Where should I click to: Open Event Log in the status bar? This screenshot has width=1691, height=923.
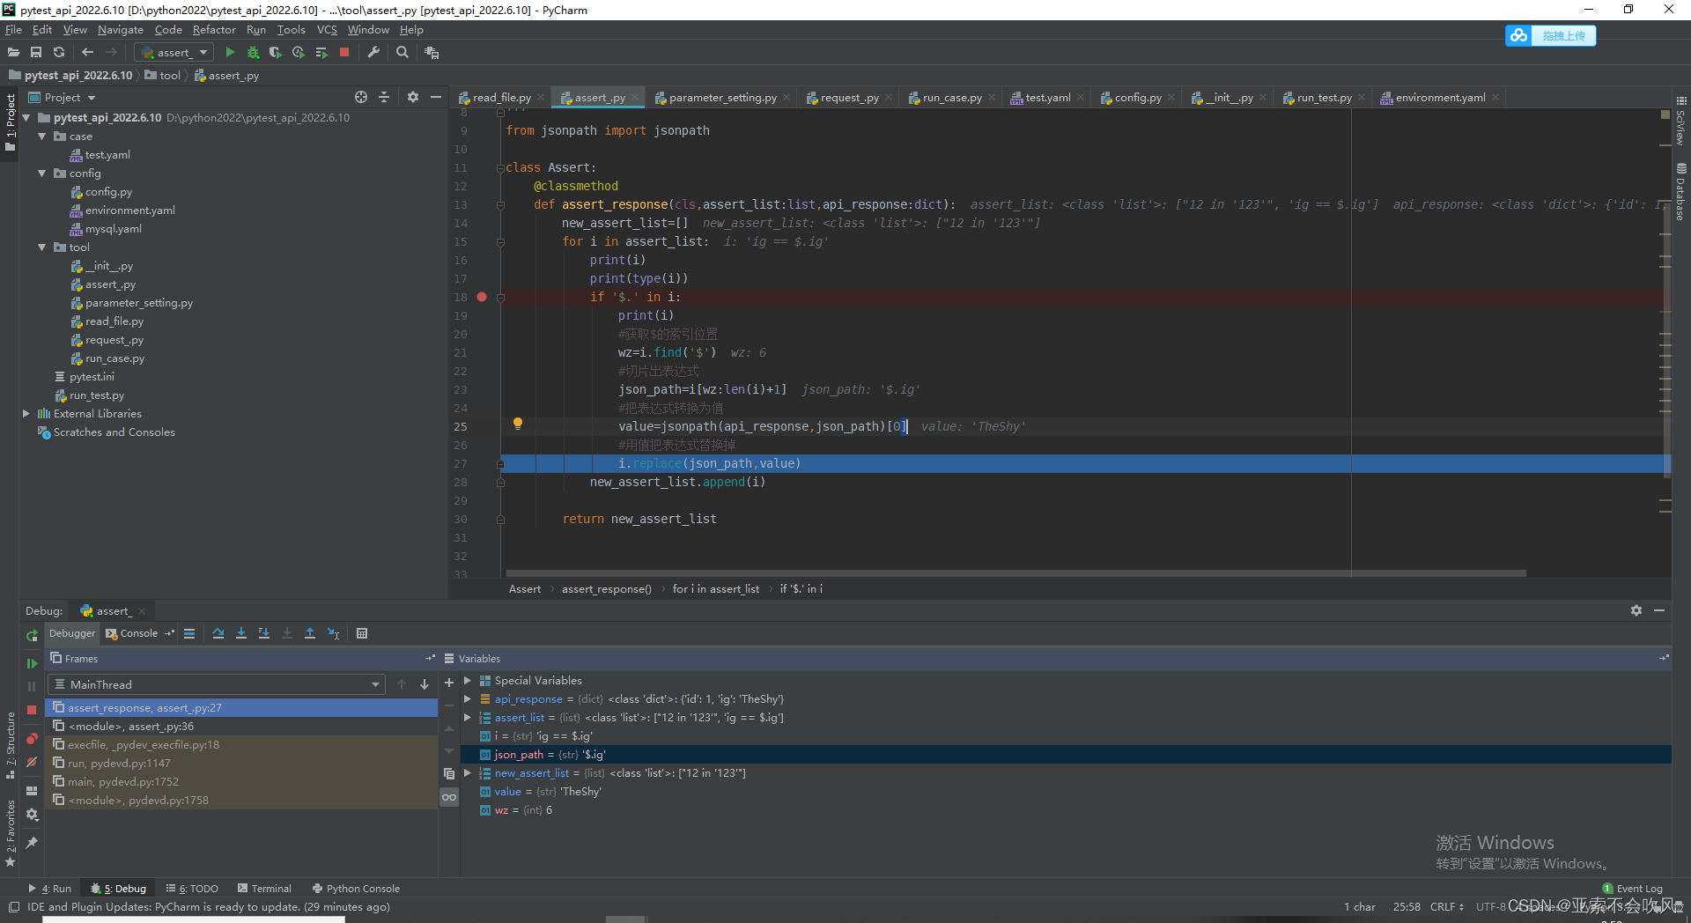click(1633, 889)
